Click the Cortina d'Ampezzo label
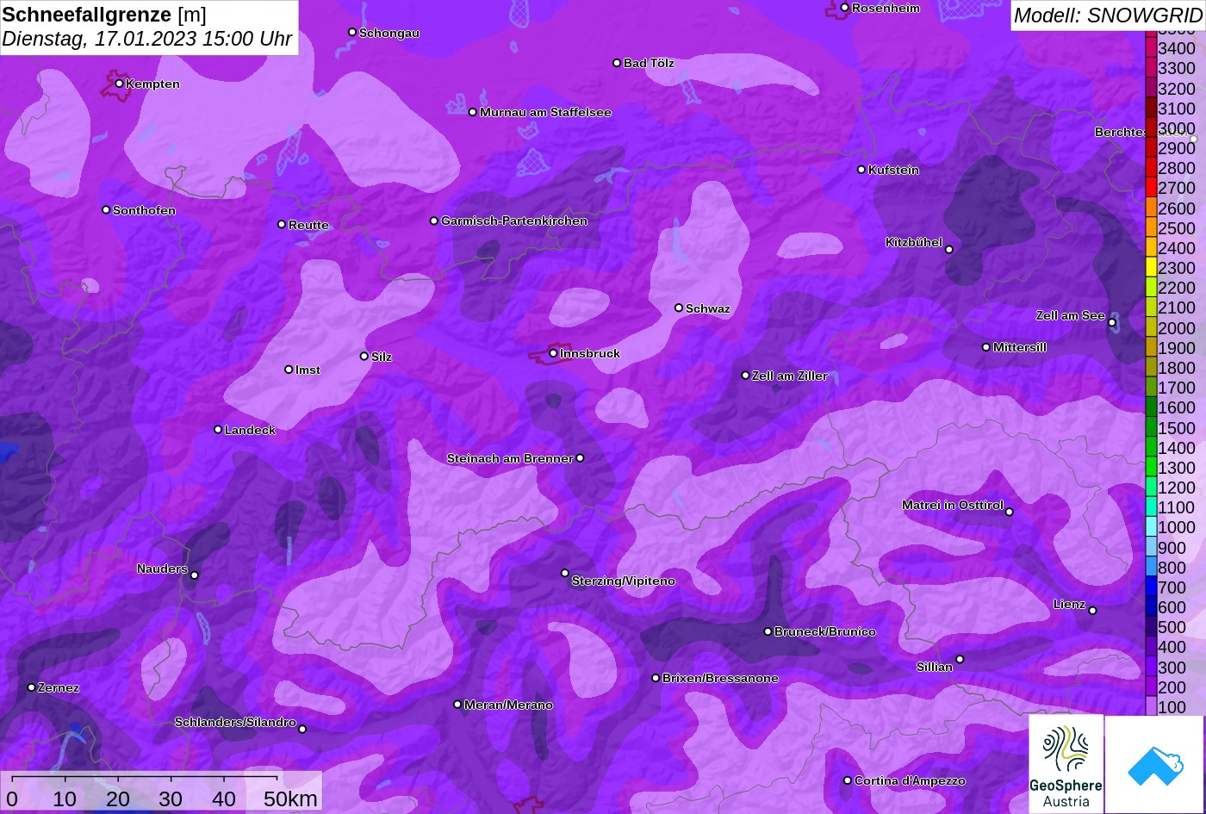The height and width of the screenshot is (814, 1206). point(911,780)
